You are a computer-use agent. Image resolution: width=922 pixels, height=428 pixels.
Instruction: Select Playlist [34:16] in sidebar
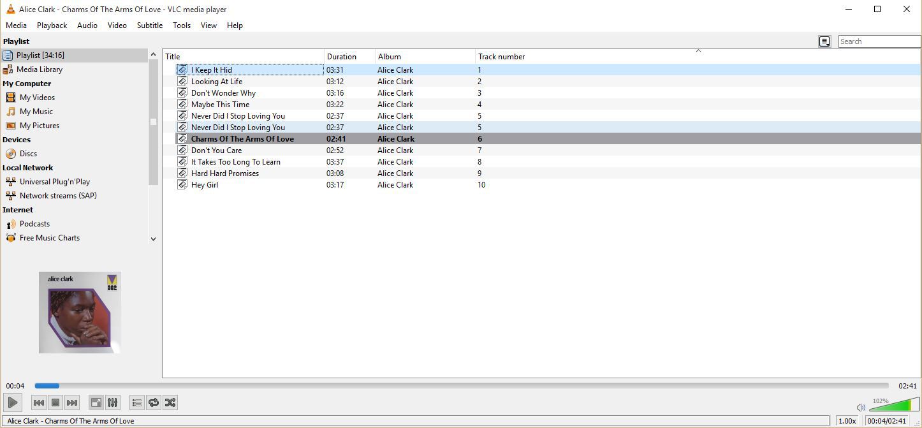click(75, 55)
